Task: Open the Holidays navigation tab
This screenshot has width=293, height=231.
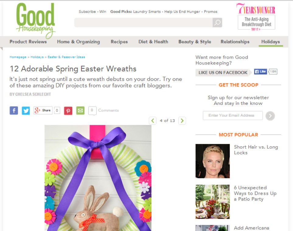Action: coord(270,42)
